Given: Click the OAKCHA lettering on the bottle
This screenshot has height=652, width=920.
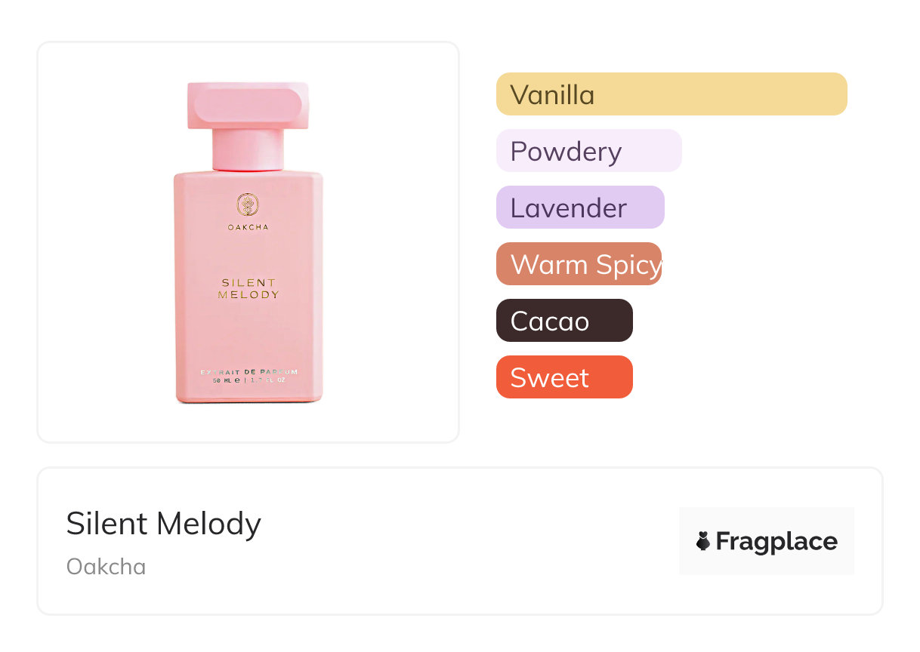Looking at the screenshot, I should click(248, 227).
